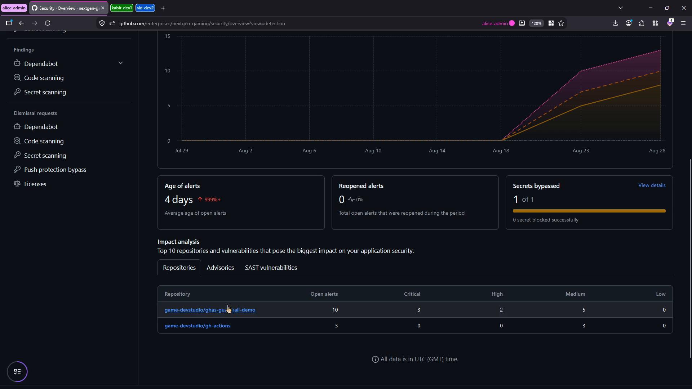Screen dimensions: 692x389
Task: Open the browser downloads icon
Action: coord(615,23)
